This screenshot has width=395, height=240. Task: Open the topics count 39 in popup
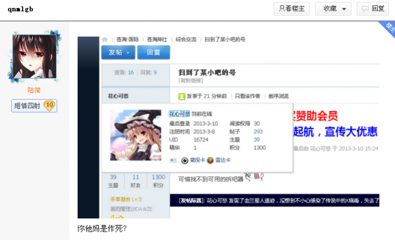pyautogui.click(x=257, y=140)
